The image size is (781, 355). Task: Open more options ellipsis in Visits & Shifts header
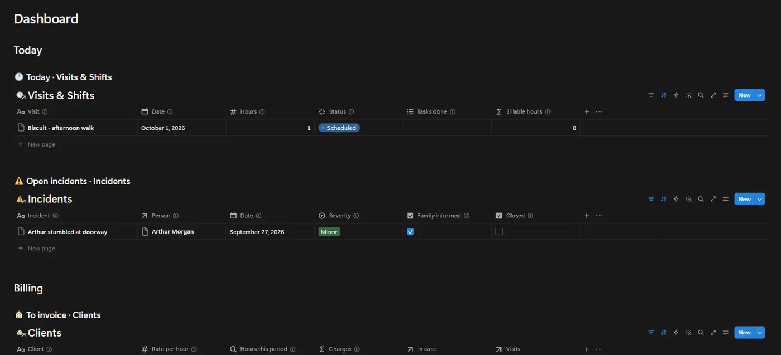pos(599,111)
